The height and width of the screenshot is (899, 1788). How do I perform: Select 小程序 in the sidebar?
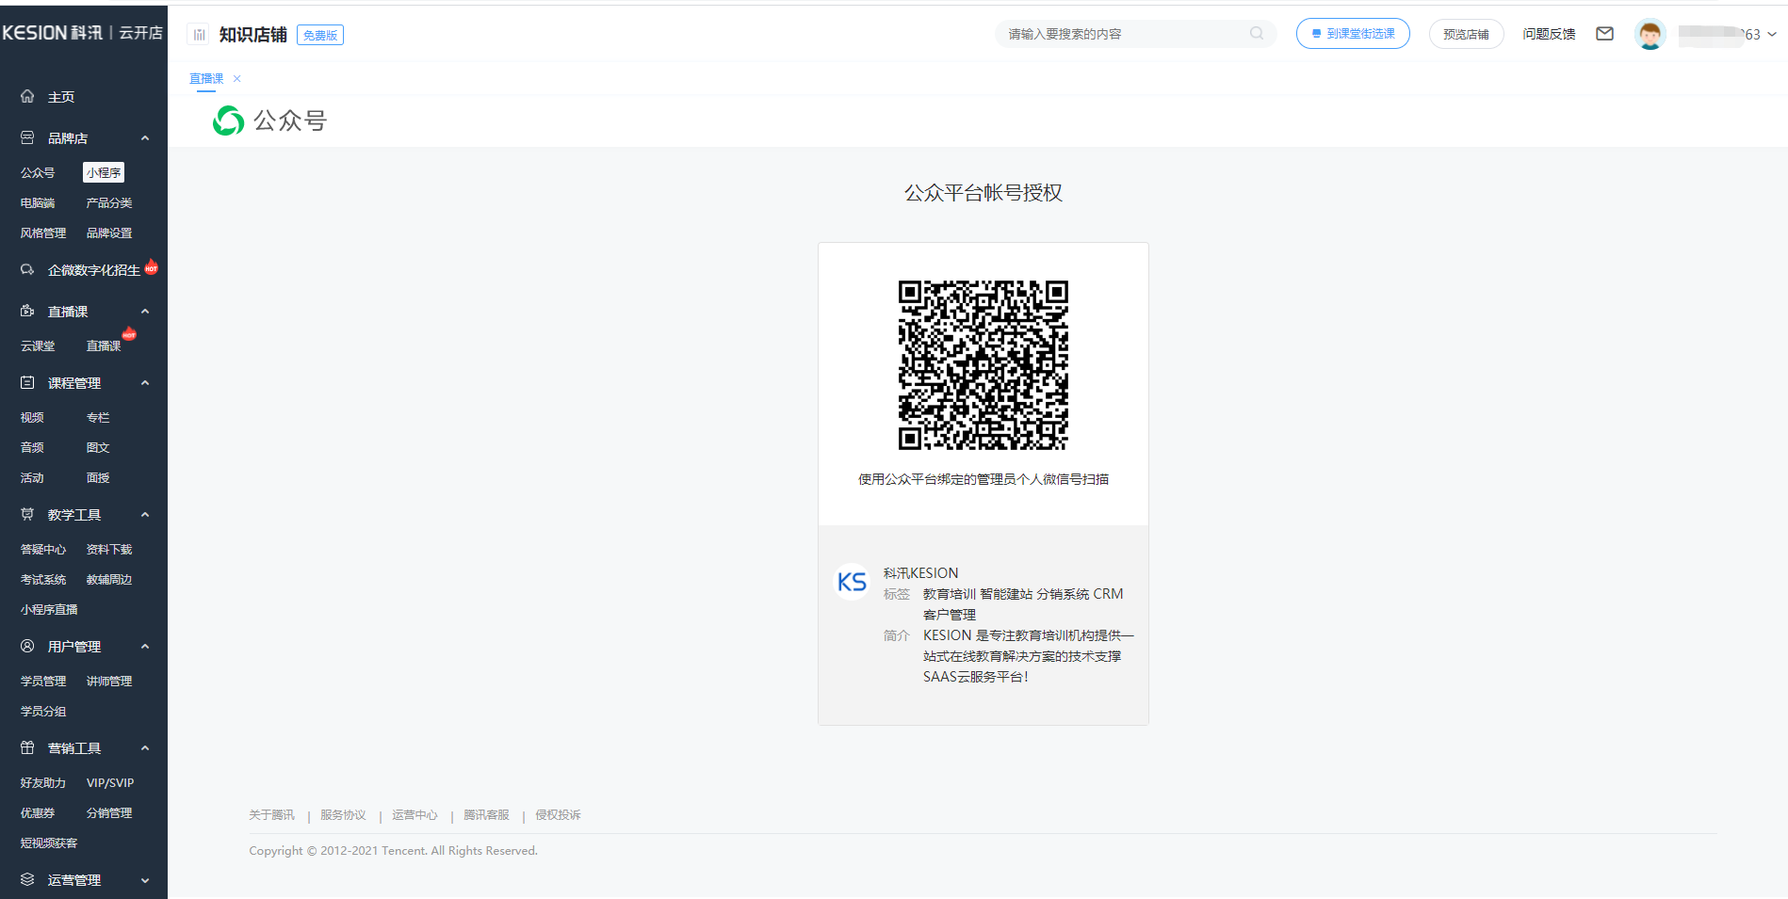point(104,172)
